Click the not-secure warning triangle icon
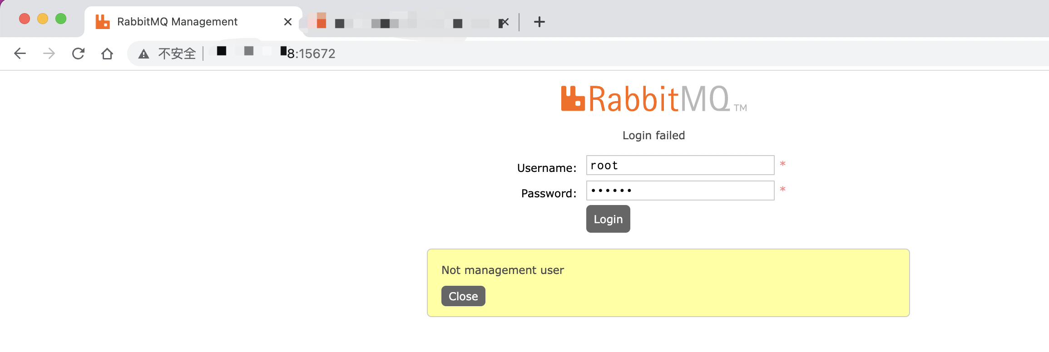1049x352 pixels. (143, 54)
